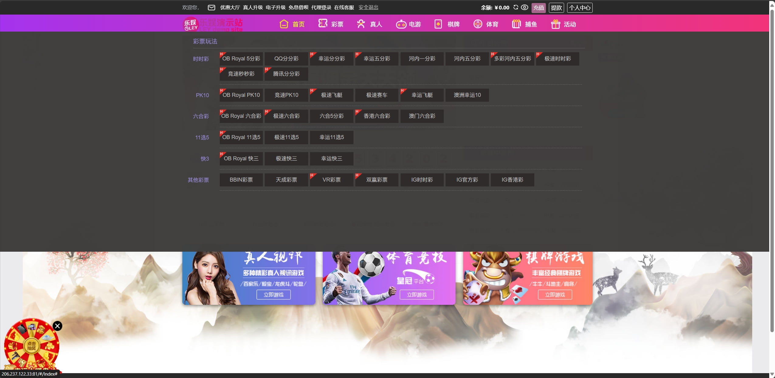Select 香港六合彩 lottery game

pyautogui.click(x=377, y=116)
